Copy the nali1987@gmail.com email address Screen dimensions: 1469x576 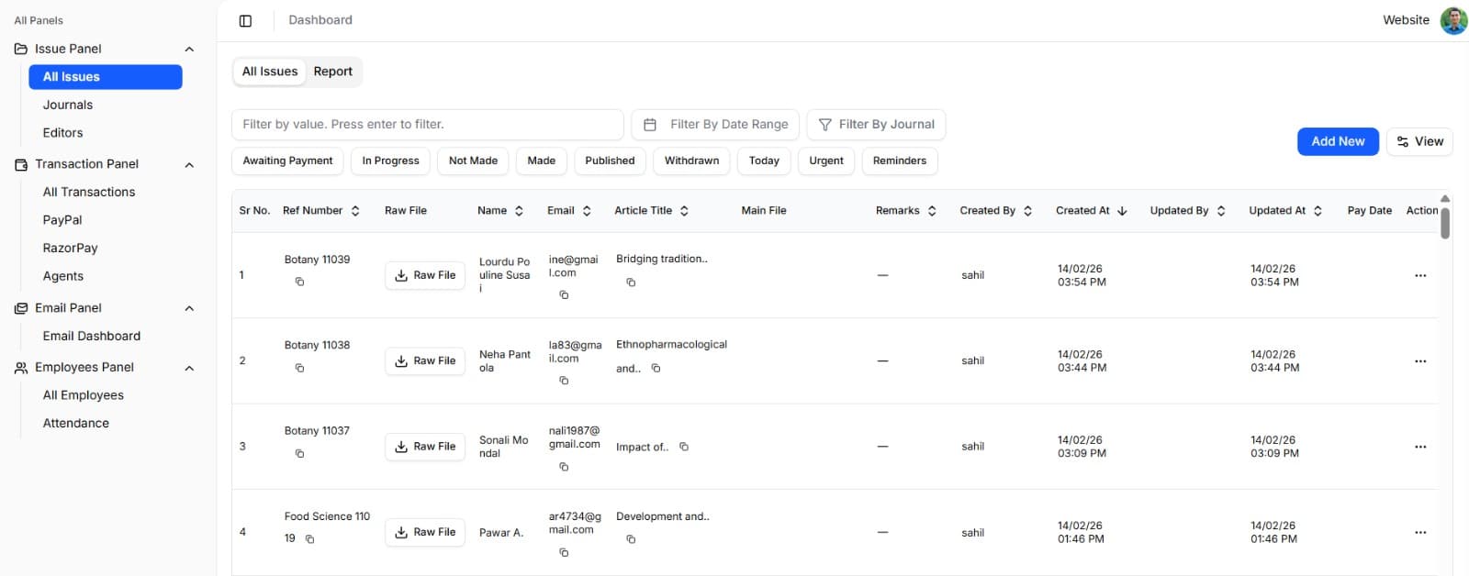click(564, 466)
